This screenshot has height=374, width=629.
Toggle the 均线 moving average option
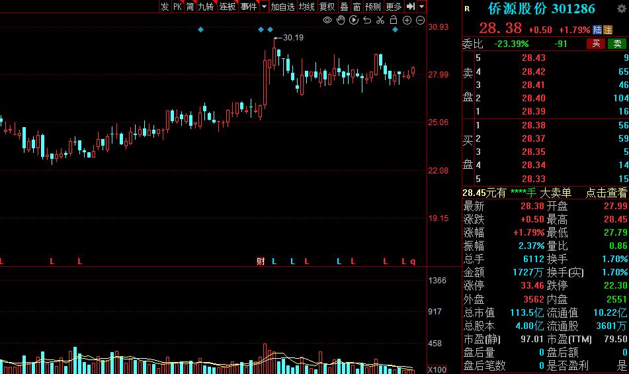pos(306,7)
